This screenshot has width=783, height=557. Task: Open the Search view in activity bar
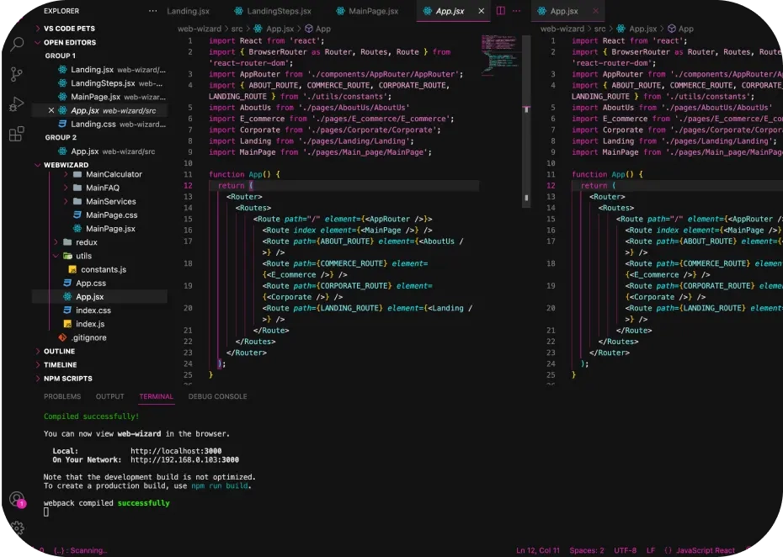click(x=16, y=44)
